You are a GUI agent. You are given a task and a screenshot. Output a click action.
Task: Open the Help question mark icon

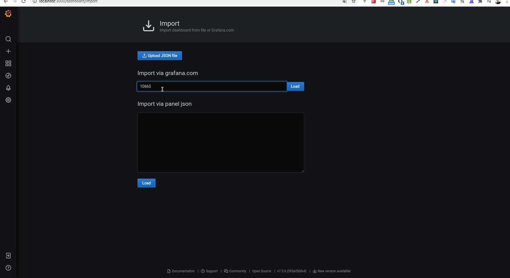(x=8, y=268)
